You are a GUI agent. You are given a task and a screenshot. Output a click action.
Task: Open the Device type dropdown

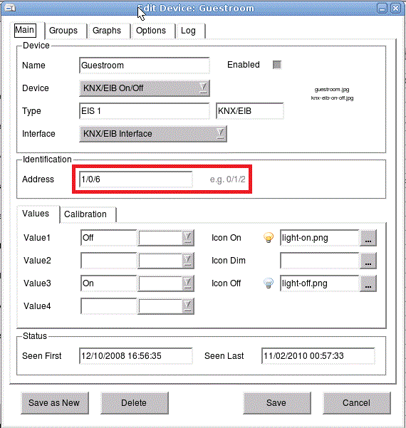point(145,88)
